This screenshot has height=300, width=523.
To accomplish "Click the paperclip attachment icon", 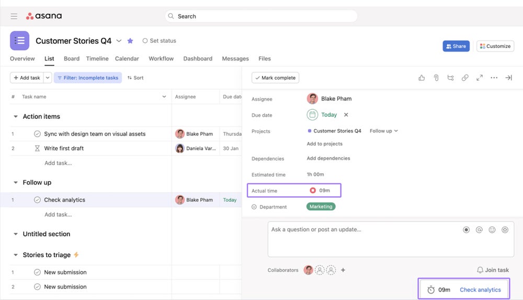I will pos(436,78).
